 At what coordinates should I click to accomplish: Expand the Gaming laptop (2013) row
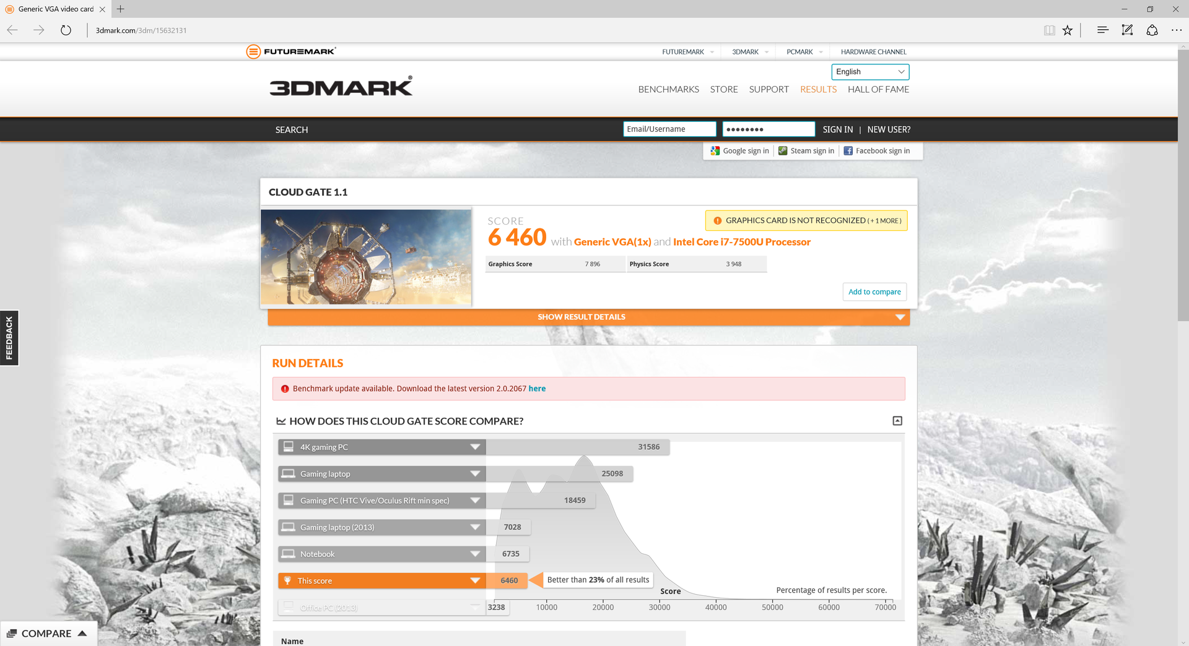click(475, 527)
